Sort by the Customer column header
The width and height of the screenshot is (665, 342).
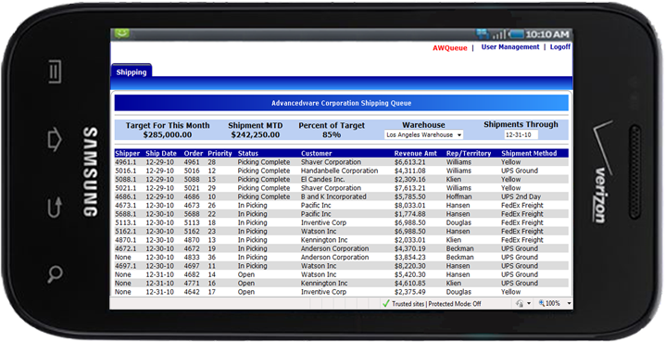317,153
